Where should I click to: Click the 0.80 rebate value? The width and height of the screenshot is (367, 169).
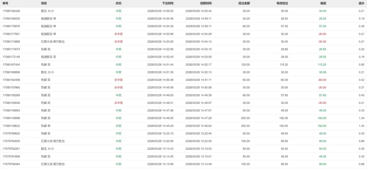point(361,65)
